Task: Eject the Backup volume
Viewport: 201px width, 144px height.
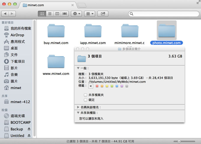Action: click(x=29, y=129)
